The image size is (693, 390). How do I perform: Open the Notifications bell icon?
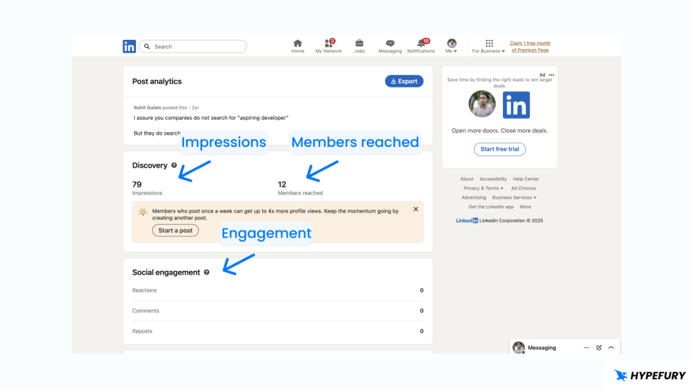421,43
